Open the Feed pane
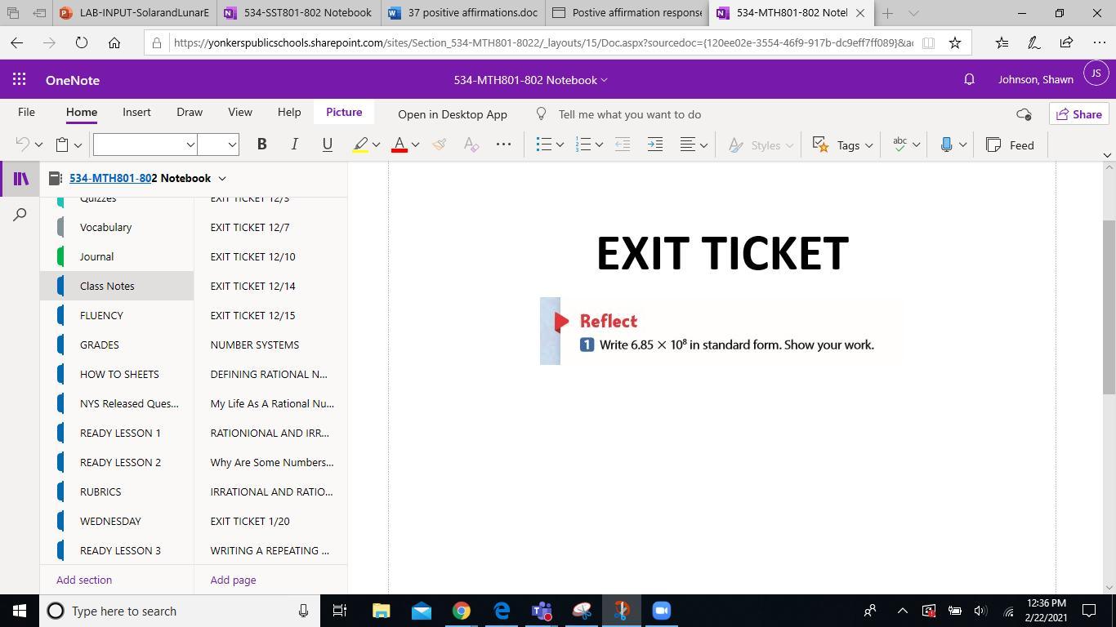 (x=1011, y=145)
